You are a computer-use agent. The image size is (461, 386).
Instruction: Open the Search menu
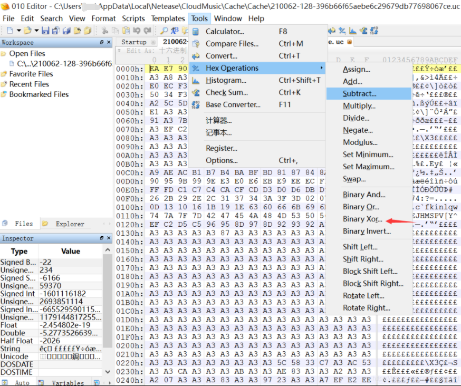click(52, 18)
